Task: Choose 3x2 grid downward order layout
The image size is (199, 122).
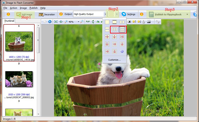Action: point(122,44)
